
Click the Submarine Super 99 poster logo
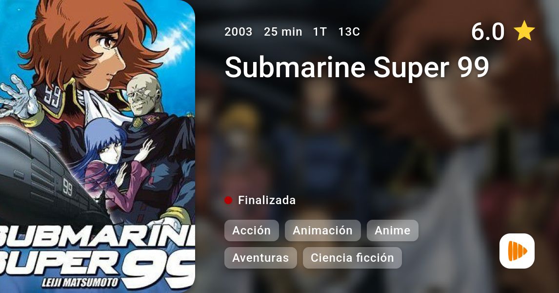pyautogui.click(x=98, y=255)
